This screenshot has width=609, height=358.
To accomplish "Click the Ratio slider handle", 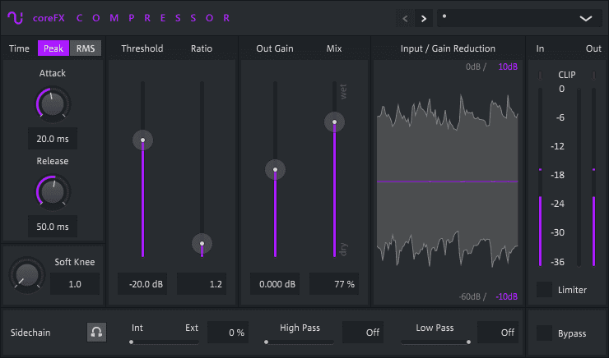I will pyautogui.click(x=202, y=243).
